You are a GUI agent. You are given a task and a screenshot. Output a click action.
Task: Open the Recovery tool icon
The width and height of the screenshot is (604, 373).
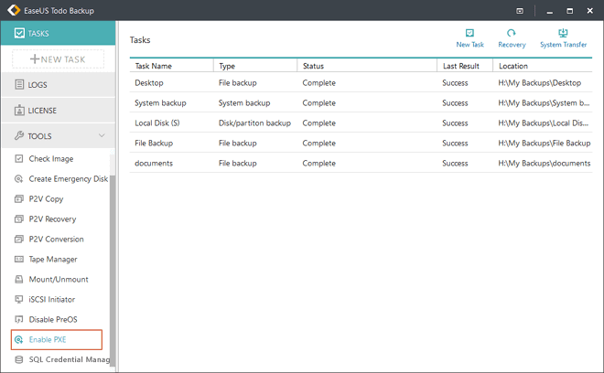(512, 34)
